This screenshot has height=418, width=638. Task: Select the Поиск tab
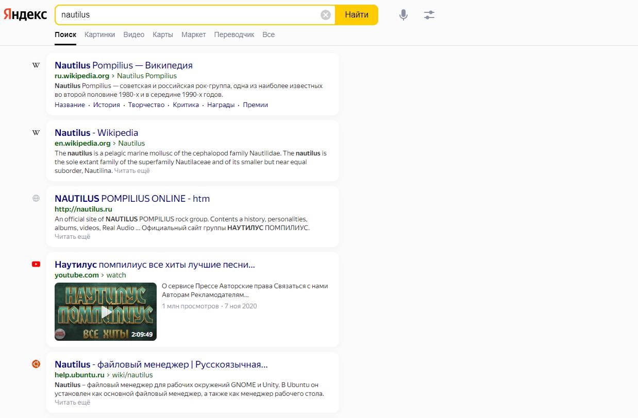65,34
